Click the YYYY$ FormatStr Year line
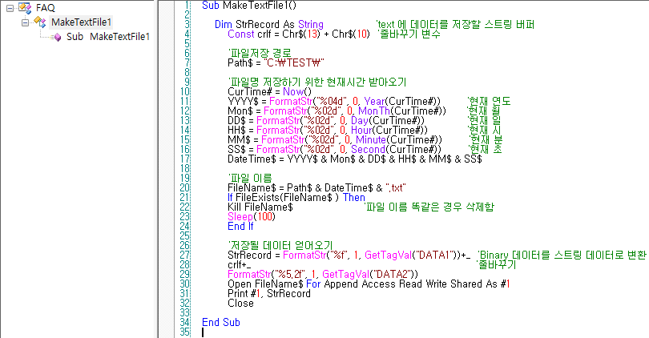Image resolution: width=649 pixels, height=338 pixels. 334,102
